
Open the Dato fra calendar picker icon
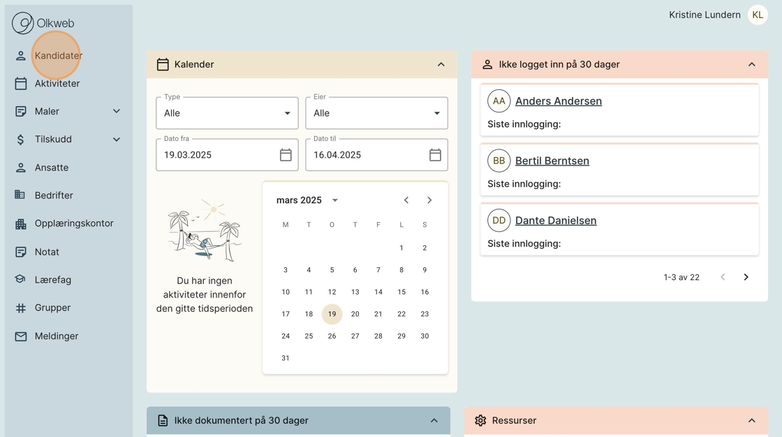286,155
